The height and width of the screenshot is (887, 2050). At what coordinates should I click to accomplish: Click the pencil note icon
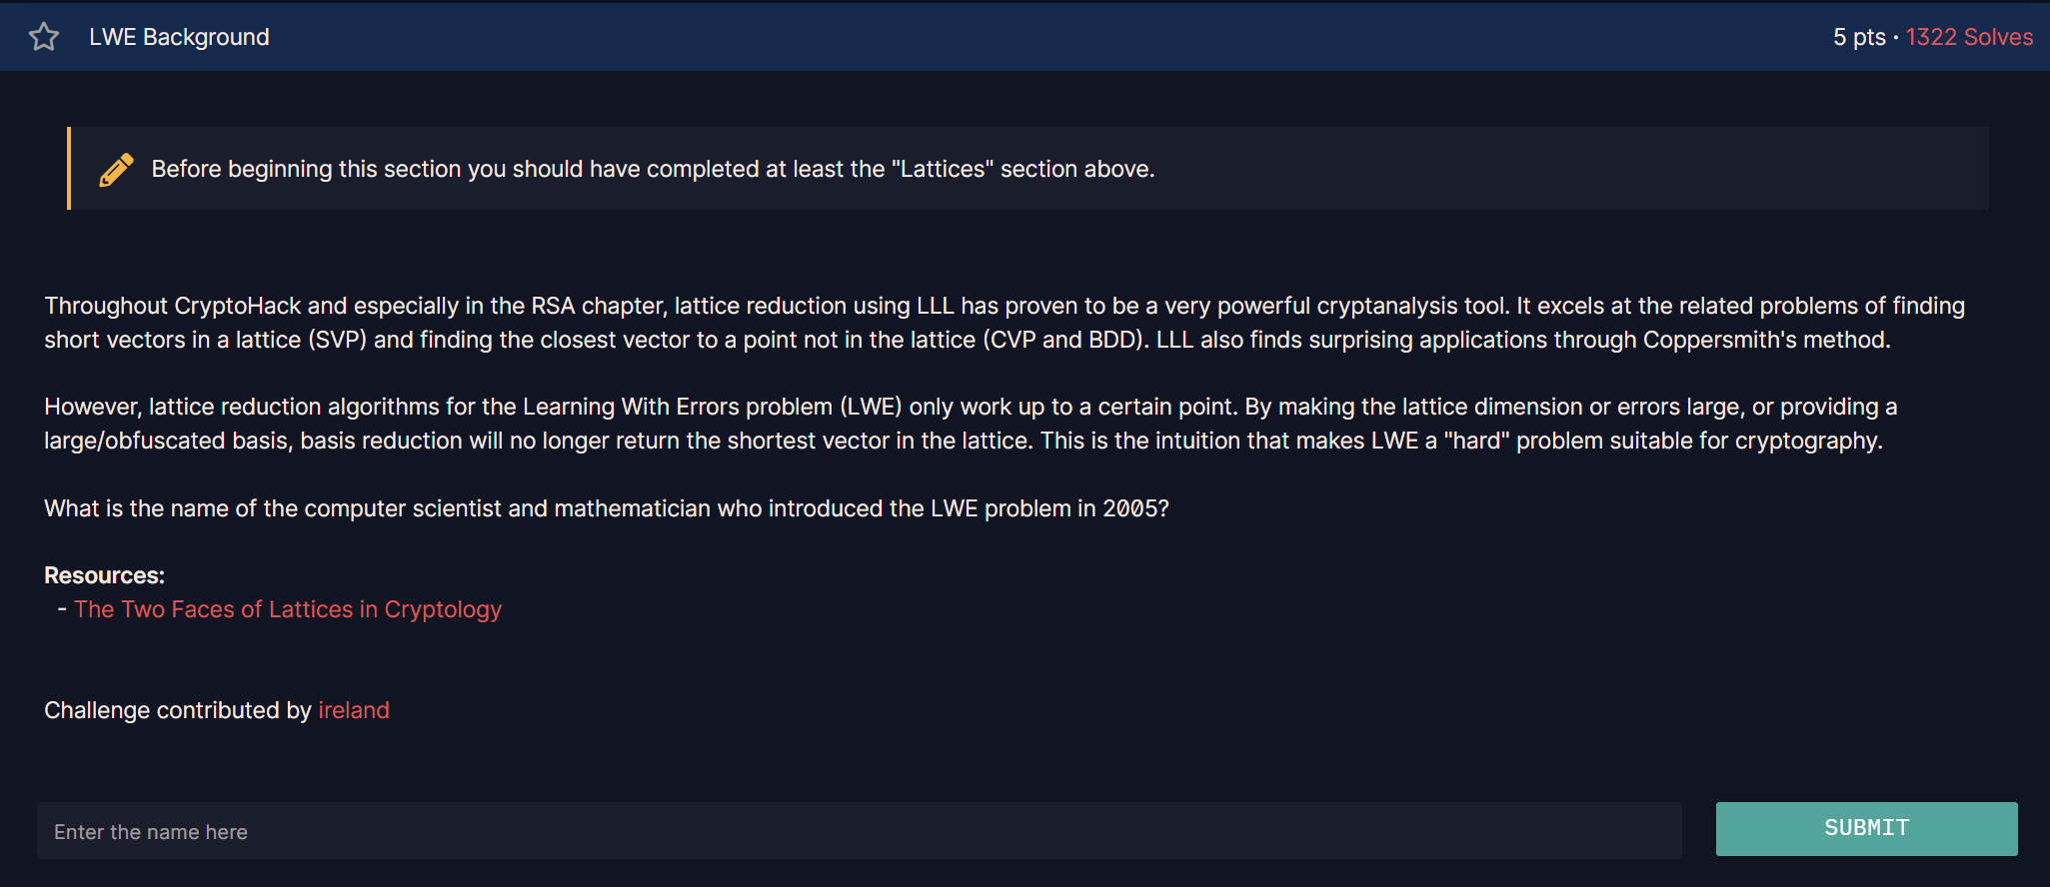click(x=116, y=169)
